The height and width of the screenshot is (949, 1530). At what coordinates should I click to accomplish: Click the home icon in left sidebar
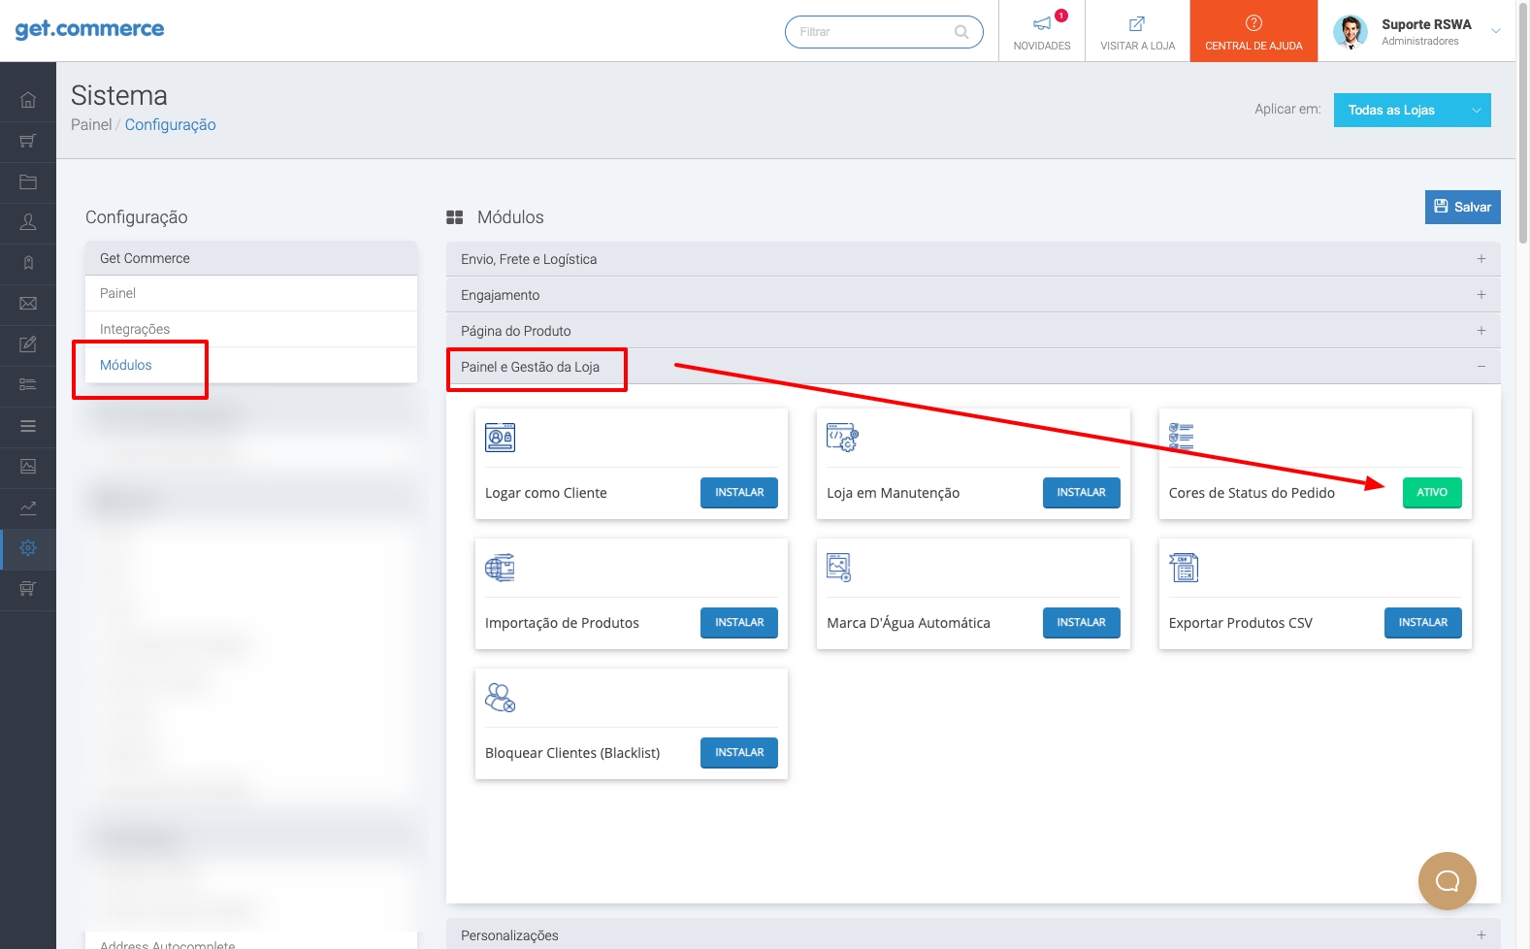tap(28, 100)
